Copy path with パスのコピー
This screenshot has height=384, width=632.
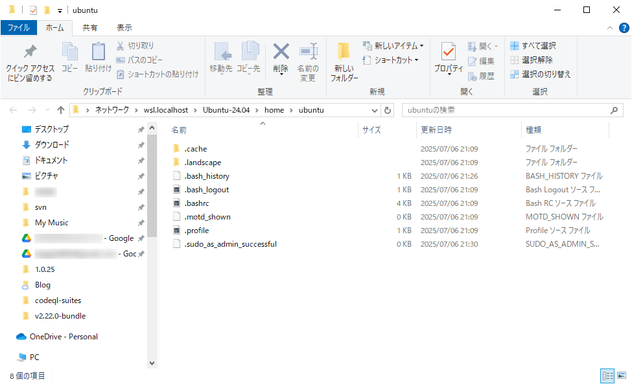click(139, 60)
